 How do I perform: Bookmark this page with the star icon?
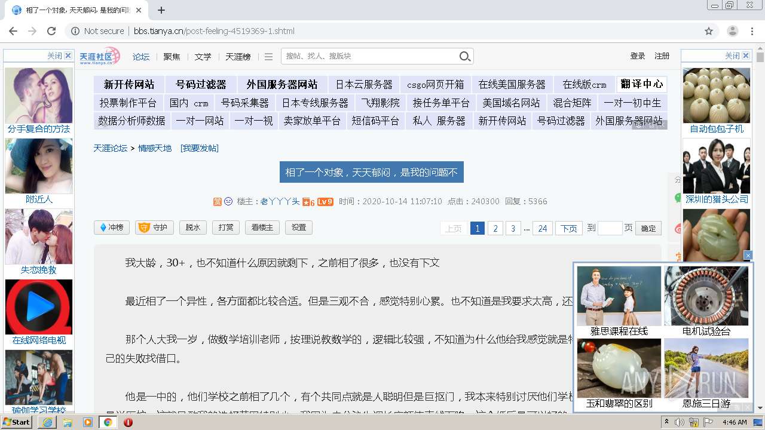click(709, 31)
